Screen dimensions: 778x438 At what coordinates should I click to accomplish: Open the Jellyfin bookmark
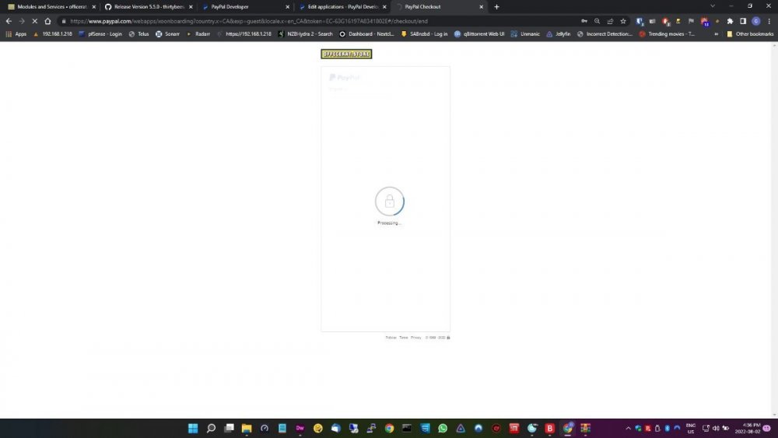[559, 34]
